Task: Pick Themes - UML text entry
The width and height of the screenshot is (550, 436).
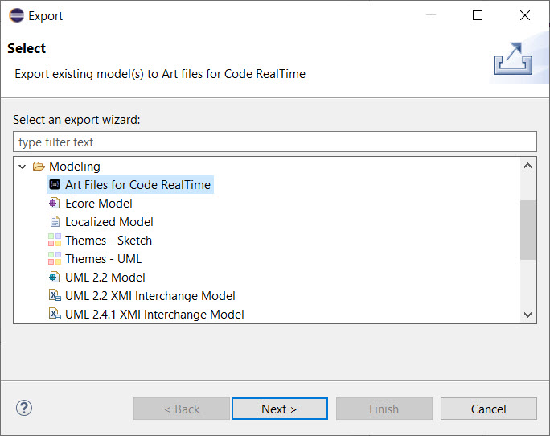Action: [x=104, y=259]
